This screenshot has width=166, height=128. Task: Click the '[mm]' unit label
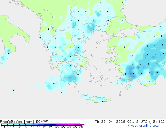pos(29,122)
